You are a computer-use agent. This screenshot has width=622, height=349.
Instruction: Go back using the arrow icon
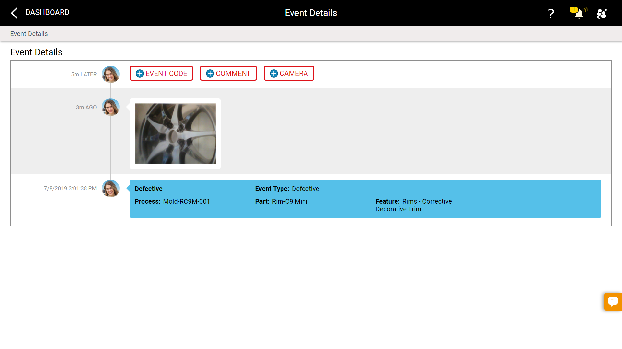(x=14, y=13)
